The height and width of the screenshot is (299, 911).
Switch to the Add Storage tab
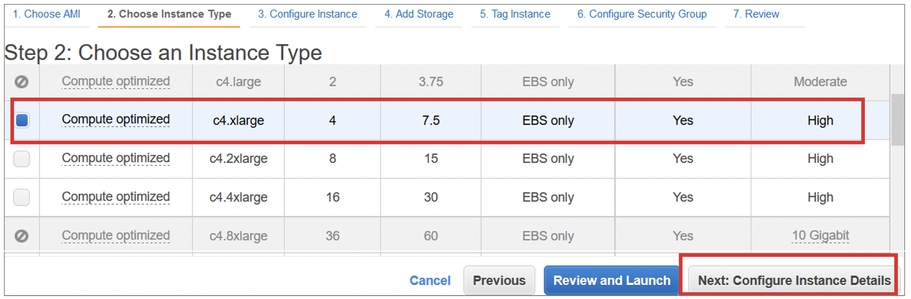[x=418, y=14]
